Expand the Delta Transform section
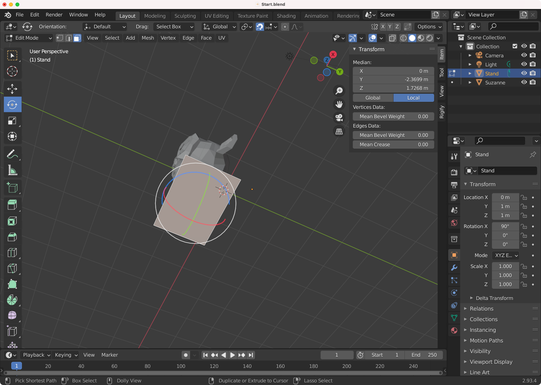Screen dimensions: 541x385 (494, 298)
